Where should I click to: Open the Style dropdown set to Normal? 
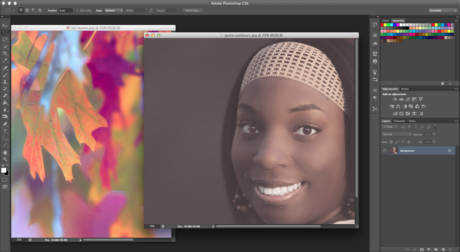[114, 11]
